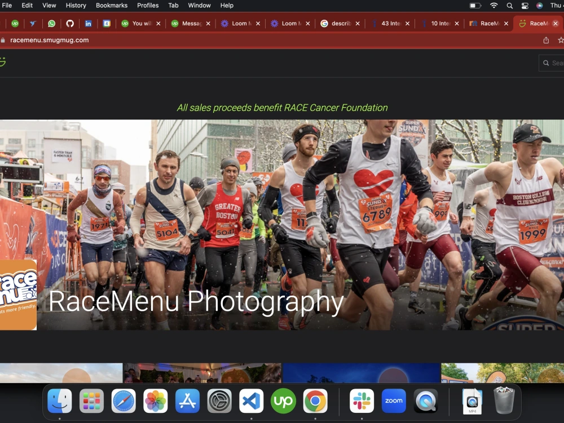This screenshot has width=564, height=423.
Task: Open QuickTime Player in Dock
Action: [x=426, y=400]
